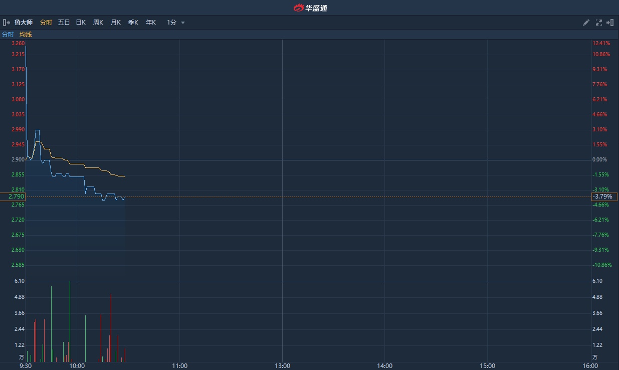View the 季K quarterly chart
619x370 pixels.
(x=133, y=23)
